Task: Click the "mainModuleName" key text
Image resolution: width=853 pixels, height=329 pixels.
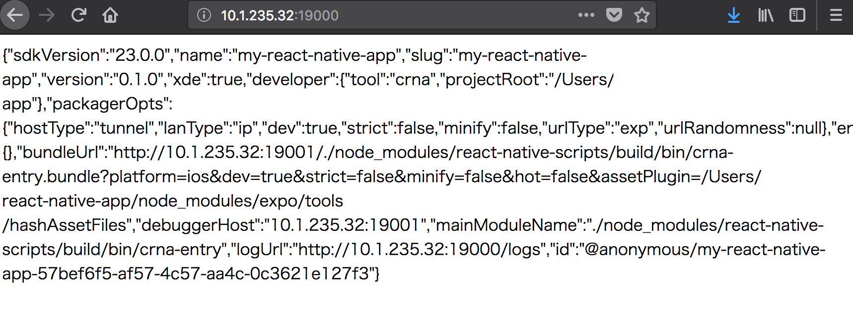Action: (x=507, y=225)
